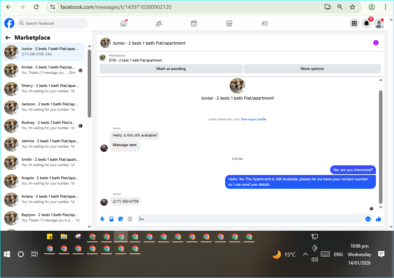Select the Baylynn conversation
Viewport: 394px width, 278px height.
coord(43,218)
